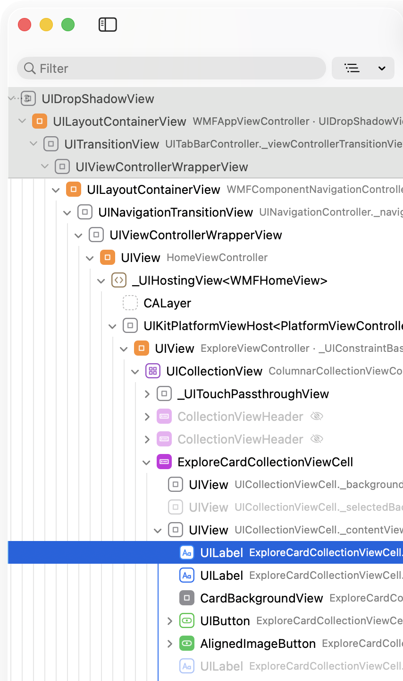This screenshot has width=403, height=681.
Task: Click the magnifying glass filter icon
Action: click(x=30, y=69)
